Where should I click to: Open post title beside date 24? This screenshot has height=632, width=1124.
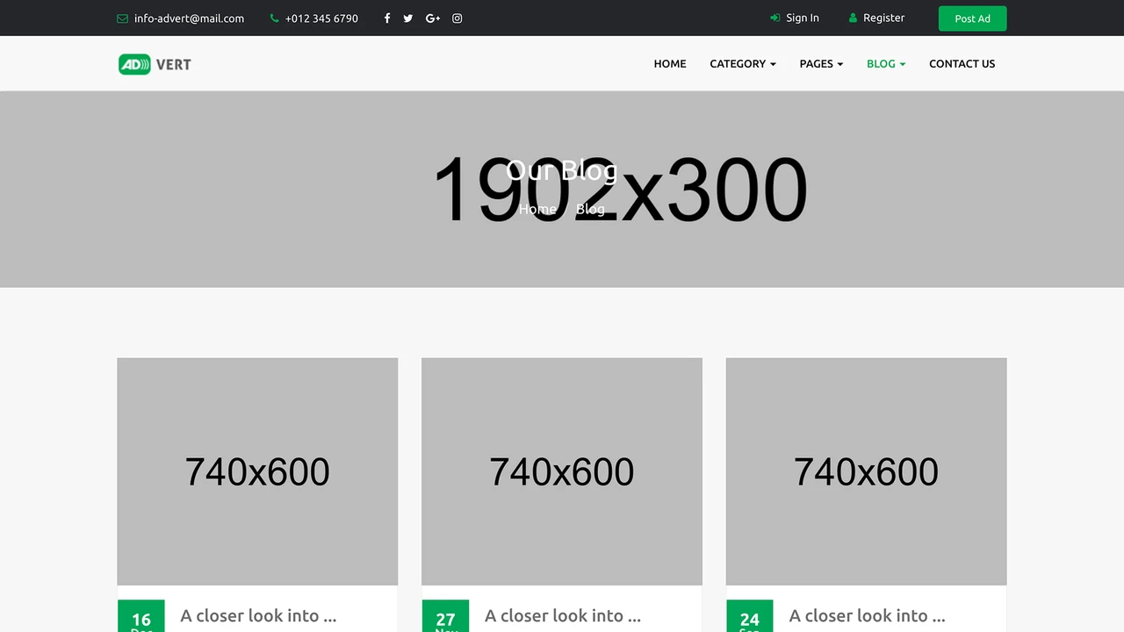[x=868, y=615]
